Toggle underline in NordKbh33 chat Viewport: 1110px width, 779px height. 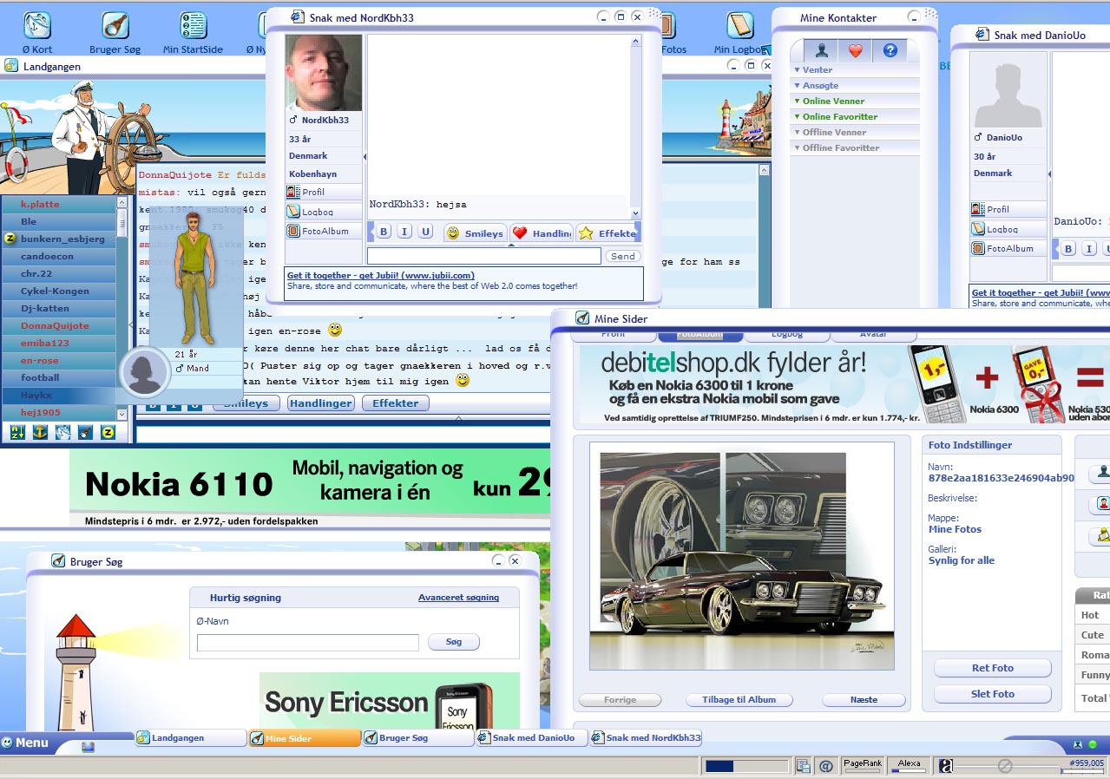[425, 232]
